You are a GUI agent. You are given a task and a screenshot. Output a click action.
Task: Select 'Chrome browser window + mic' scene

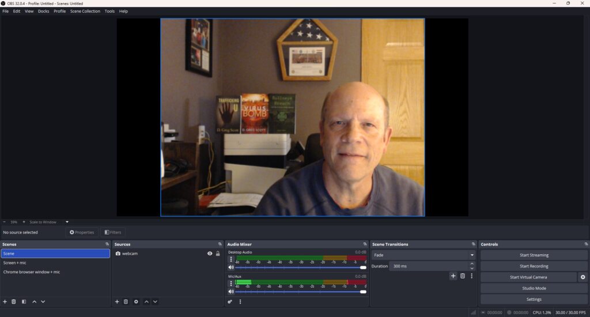55,272
